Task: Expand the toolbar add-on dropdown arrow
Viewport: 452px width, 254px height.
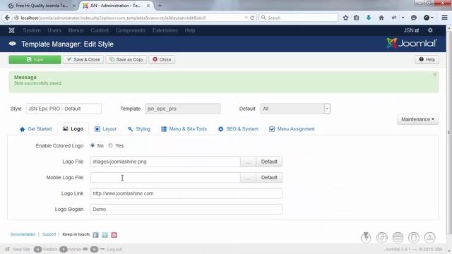Action: click(x=403, y=18)
